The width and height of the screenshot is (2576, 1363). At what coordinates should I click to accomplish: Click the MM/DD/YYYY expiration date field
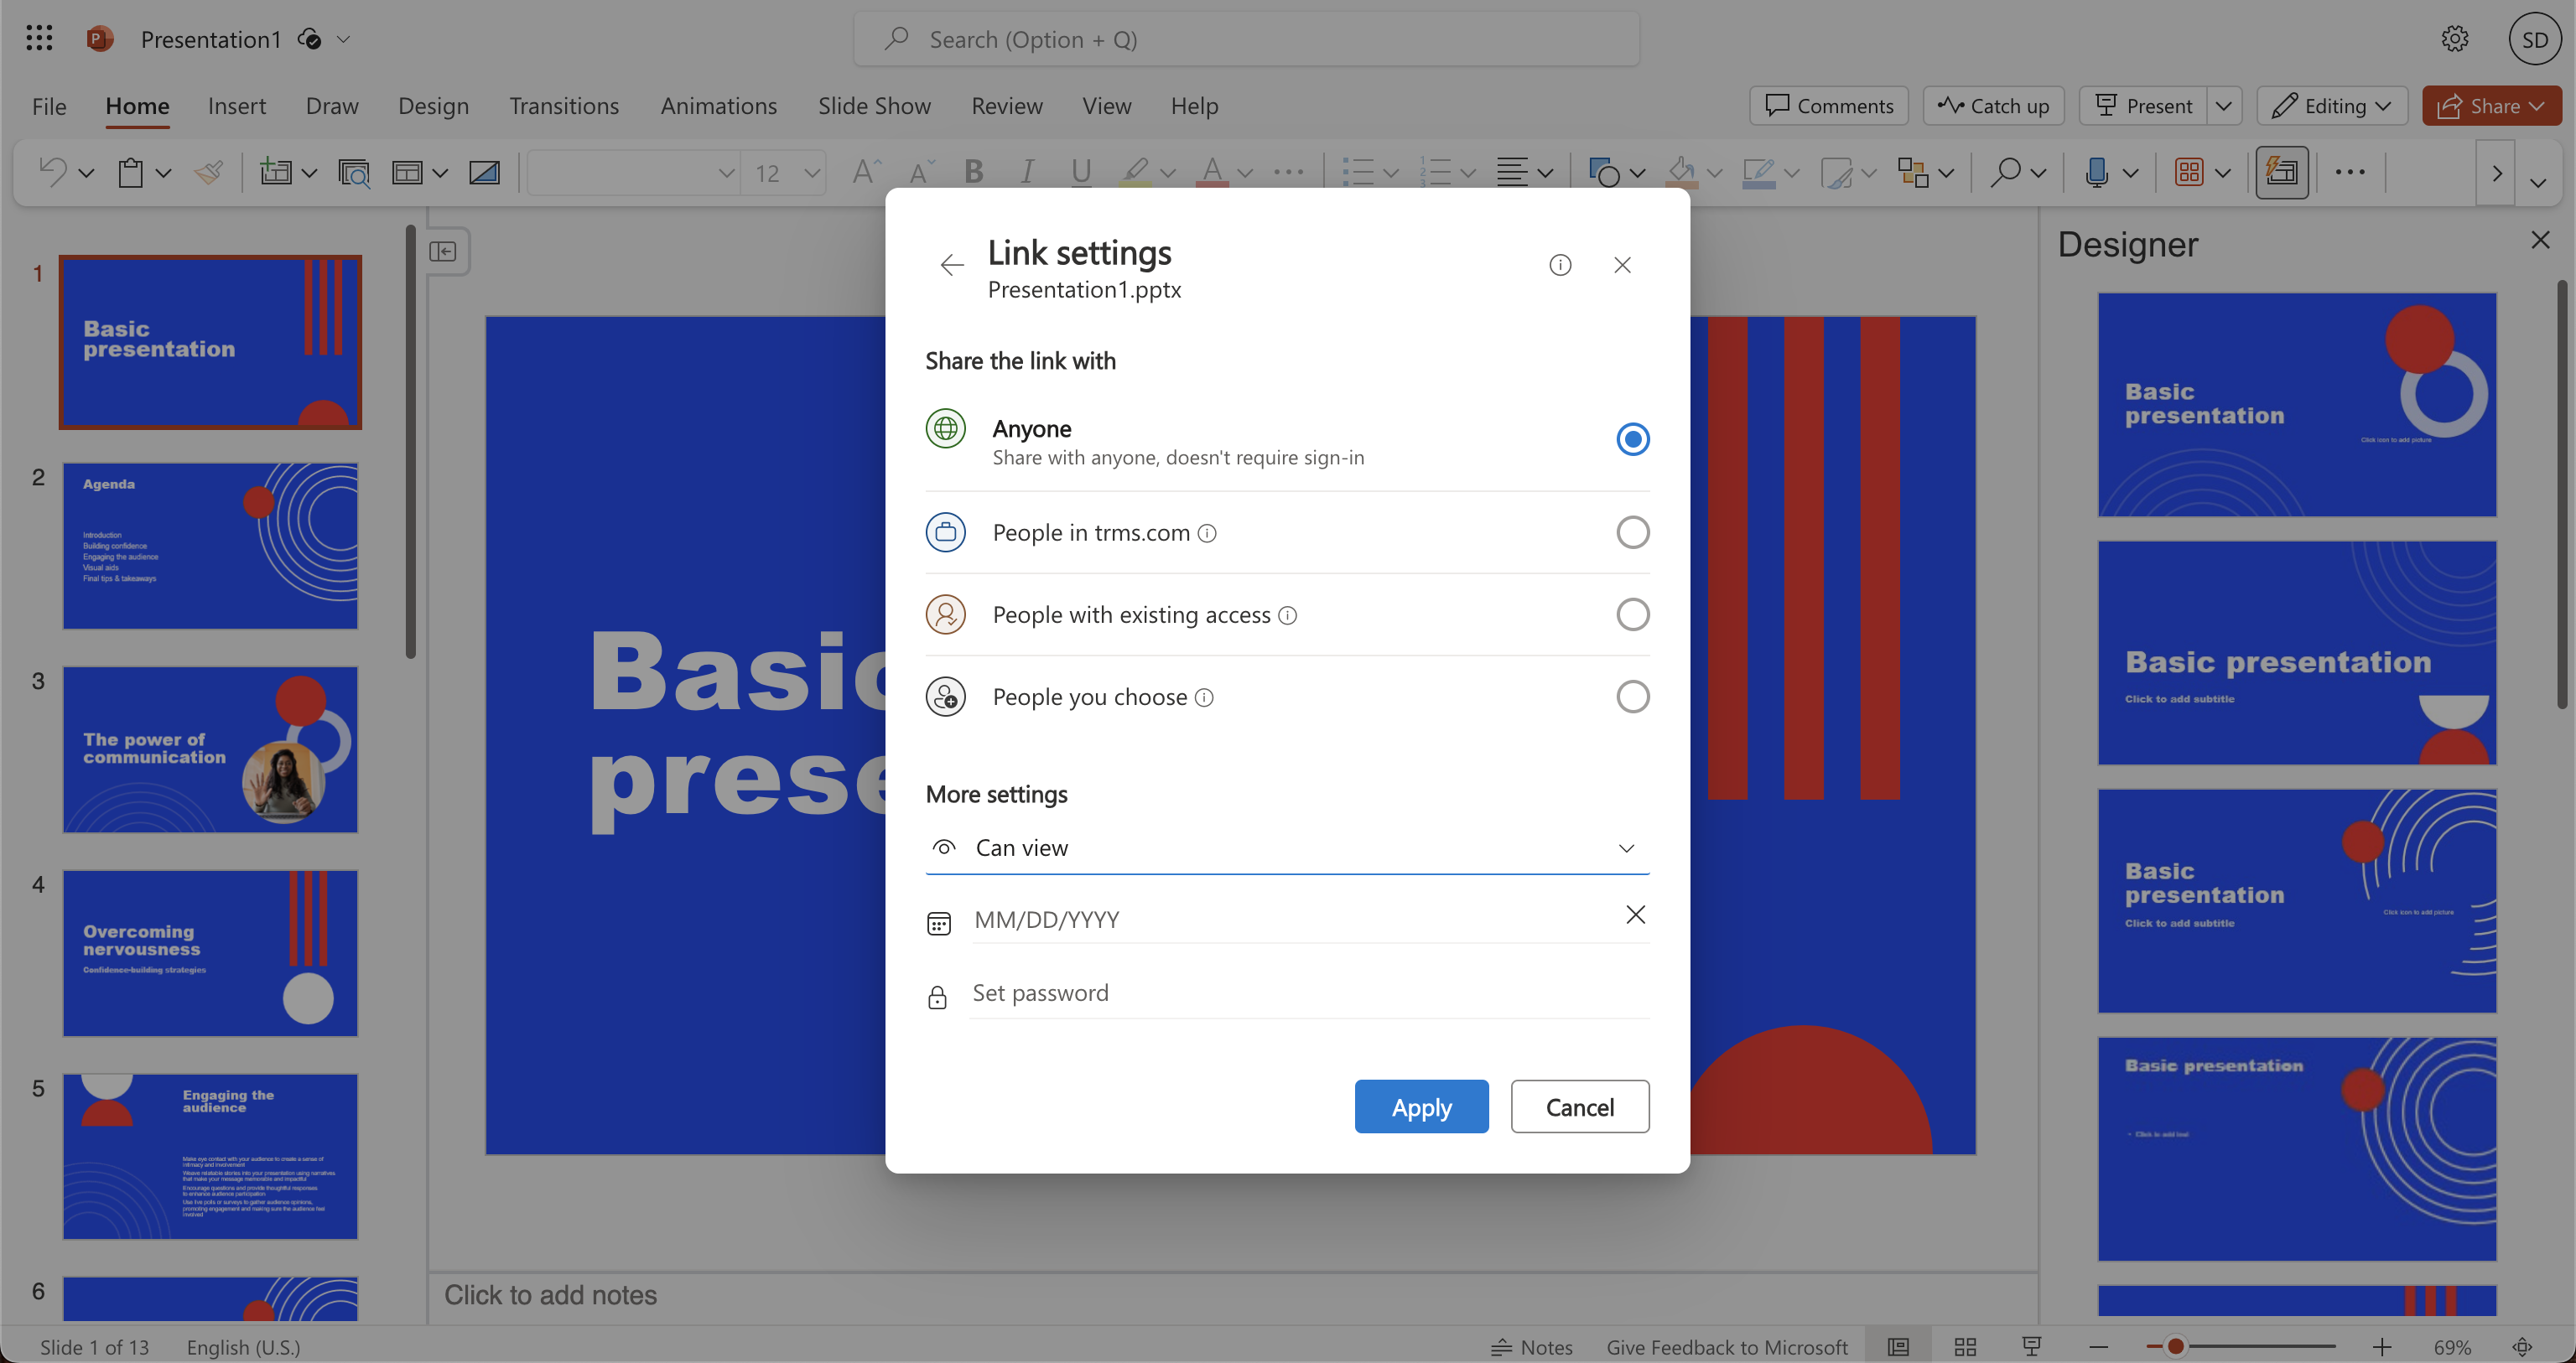tap(1290, 920)
